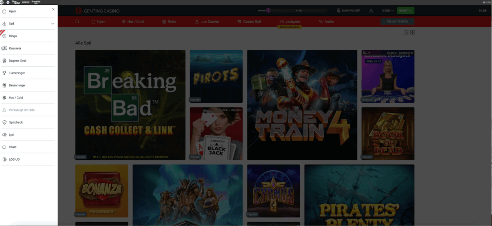The height and width of the screenshot is (226, 492).
Task: Switch to the uniform grid layout icon
Action: 413,32
